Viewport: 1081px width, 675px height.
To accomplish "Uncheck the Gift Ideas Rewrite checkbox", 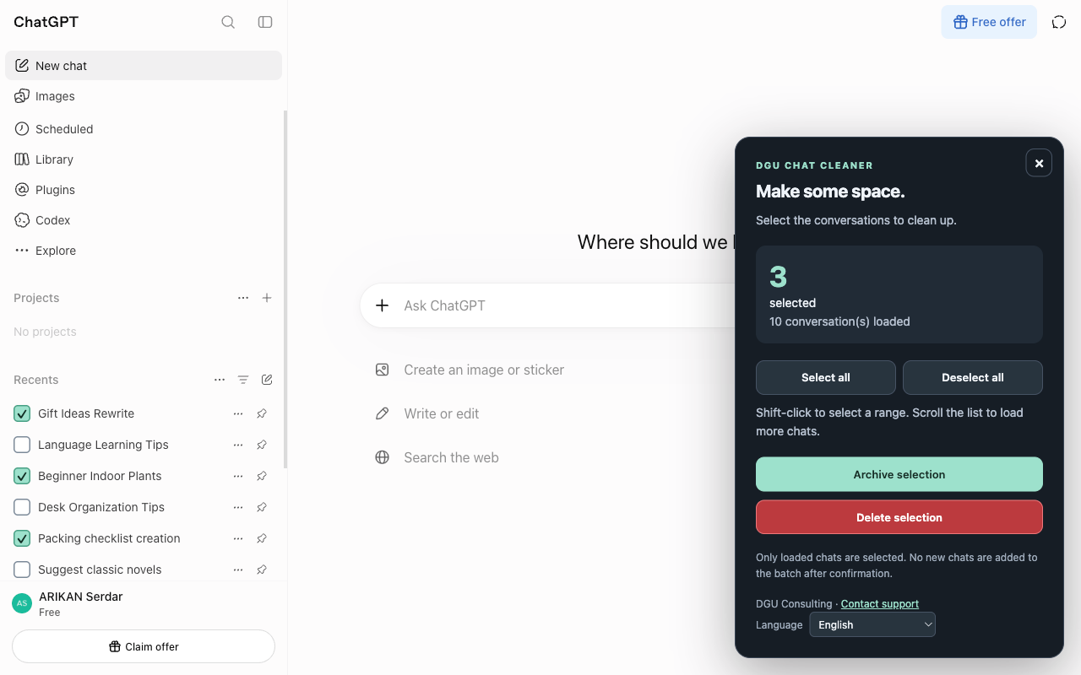I will pyautogui.click(x=23, y=413).
